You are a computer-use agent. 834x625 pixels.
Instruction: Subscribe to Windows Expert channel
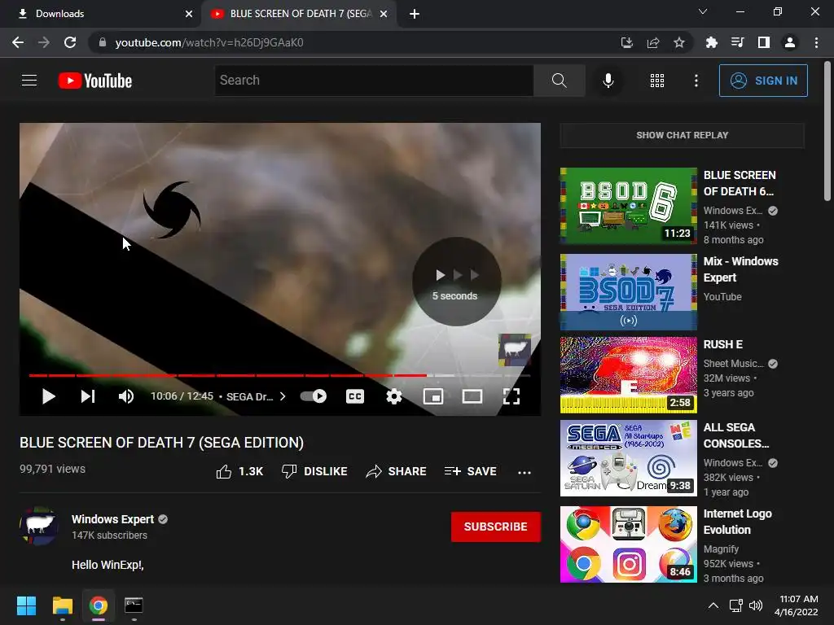click(496, 527)
